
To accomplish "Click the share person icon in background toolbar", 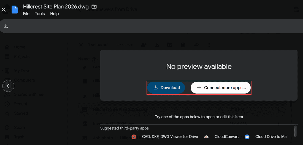I will (x=144, y=45).
